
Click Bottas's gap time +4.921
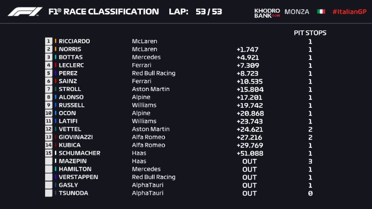(247, 57)
